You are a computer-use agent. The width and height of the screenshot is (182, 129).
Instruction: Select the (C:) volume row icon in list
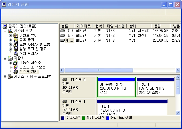pyautogui.click(x=63, y=31)
